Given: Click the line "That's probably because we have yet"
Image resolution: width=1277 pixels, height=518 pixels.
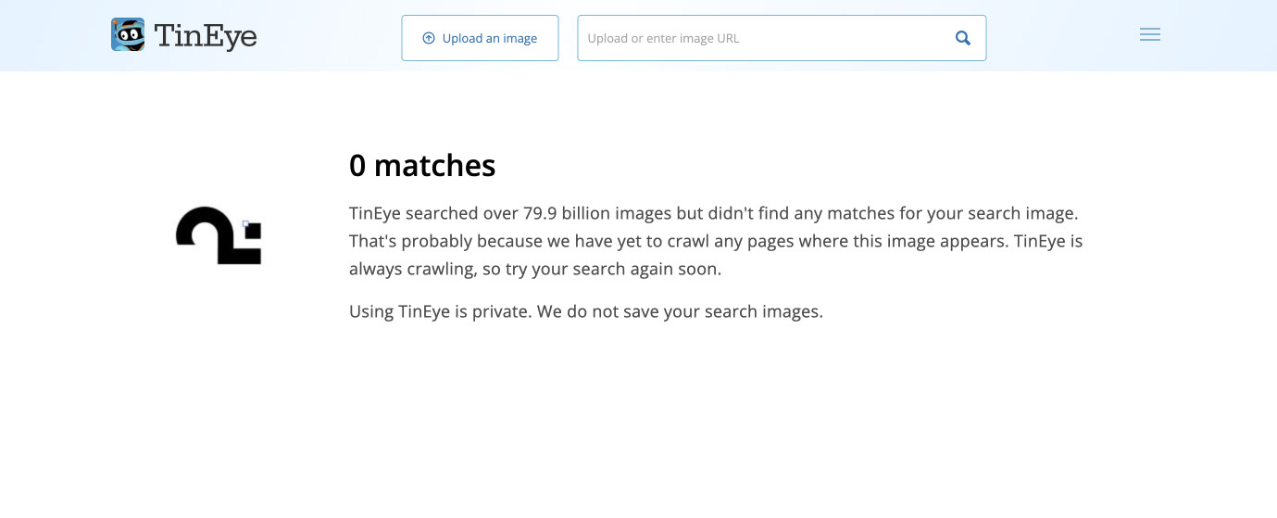Looking at the screenshot, I should 716,242.
